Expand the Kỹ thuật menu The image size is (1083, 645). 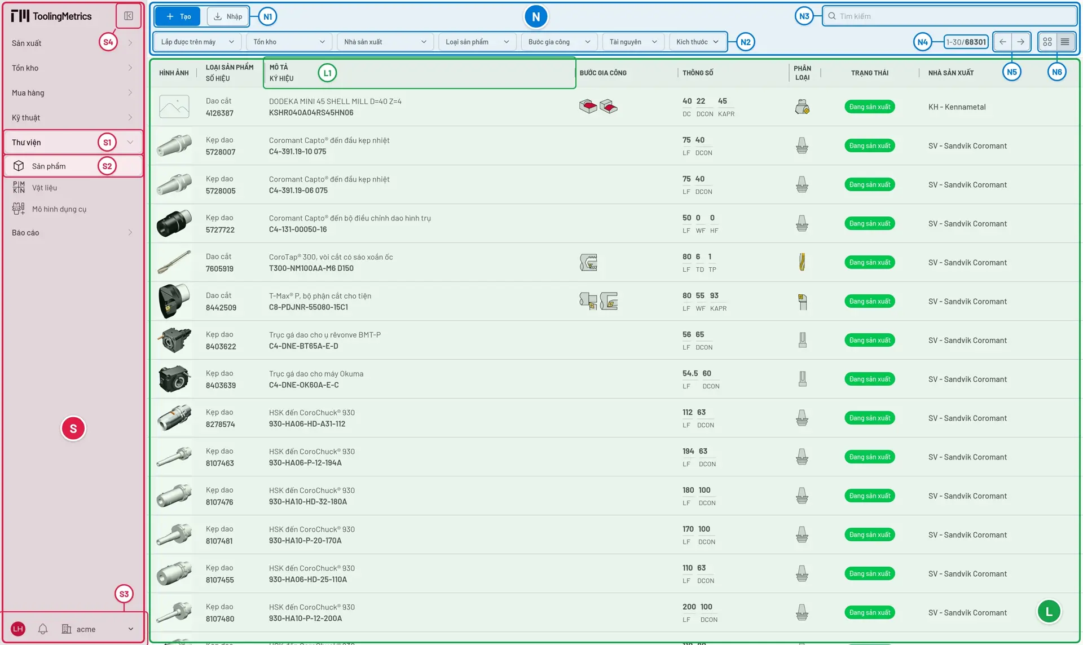tap(72, 117)
